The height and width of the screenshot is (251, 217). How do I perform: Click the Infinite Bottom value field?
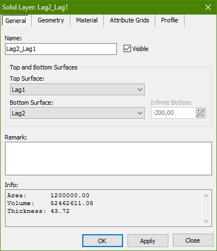tap(173, 113)
